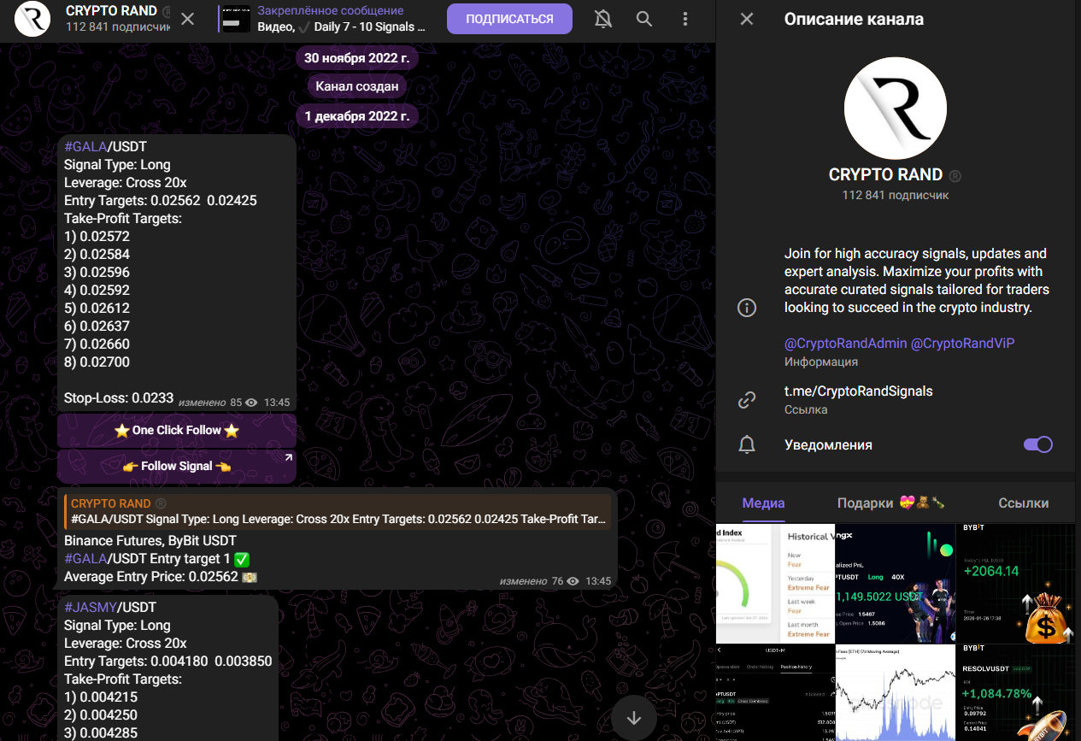Toggle the Уведомления notifications switch
The image size is (1081, 741).
pyautogui.click(x=1038, y=444)
